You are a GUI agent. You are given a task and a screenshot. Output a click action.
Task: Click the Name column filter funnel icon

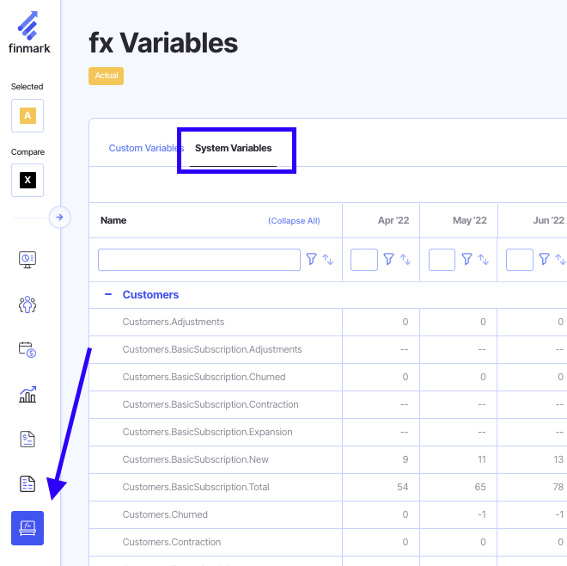point(312,259)
